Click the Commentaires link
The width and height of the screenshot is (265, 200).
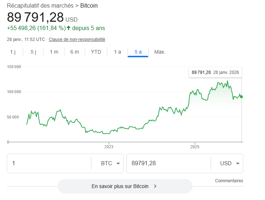point(229,180)
